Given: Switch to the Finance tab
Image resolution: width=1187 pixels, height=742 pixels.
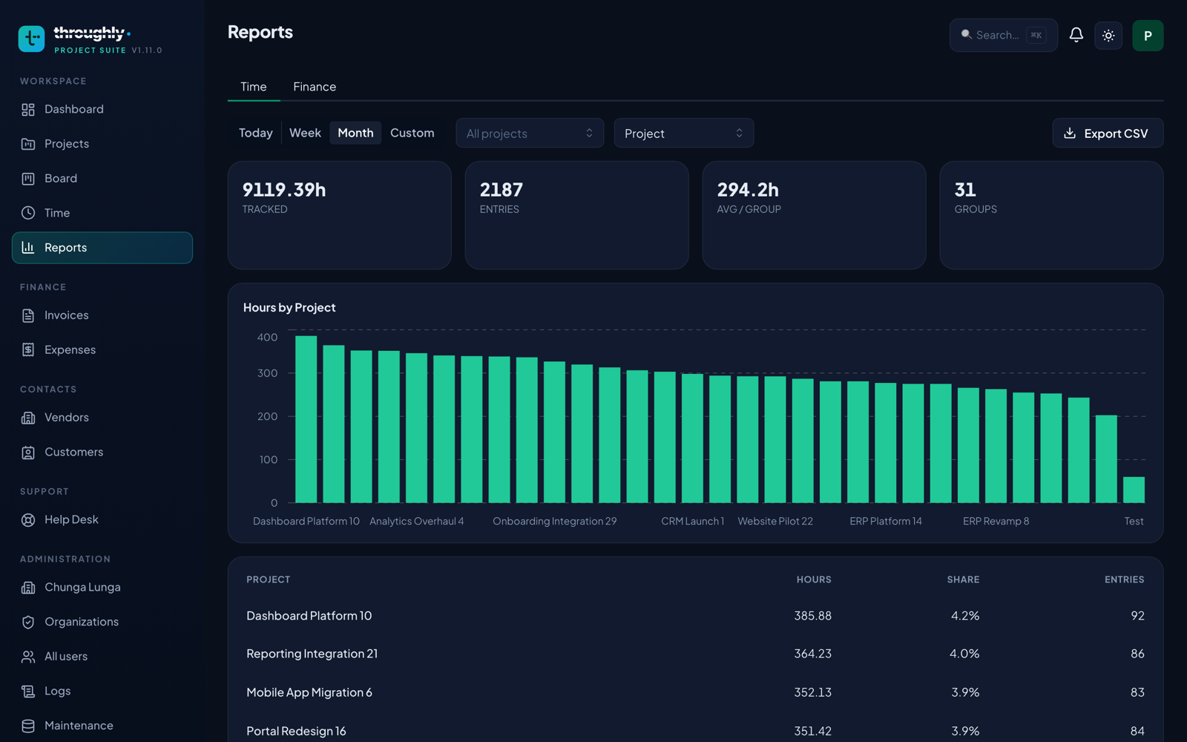Looking at the screenshot, I should coord(315,87).
